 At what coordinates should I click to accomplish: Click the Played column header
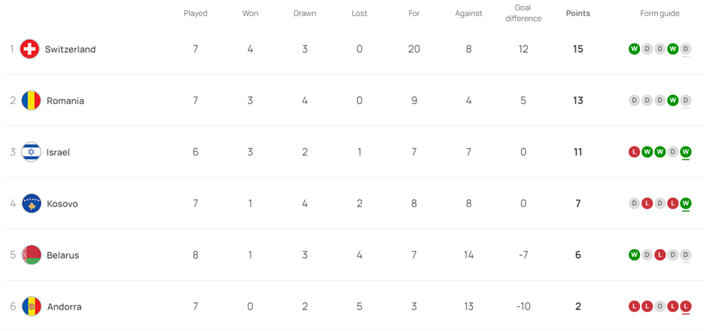point(195,13)
